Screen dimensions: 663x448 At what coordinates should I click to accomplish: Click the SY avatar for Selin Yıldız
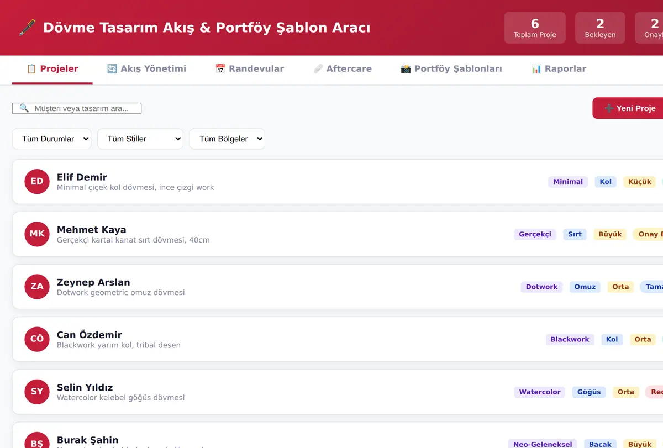pos(37,391)
